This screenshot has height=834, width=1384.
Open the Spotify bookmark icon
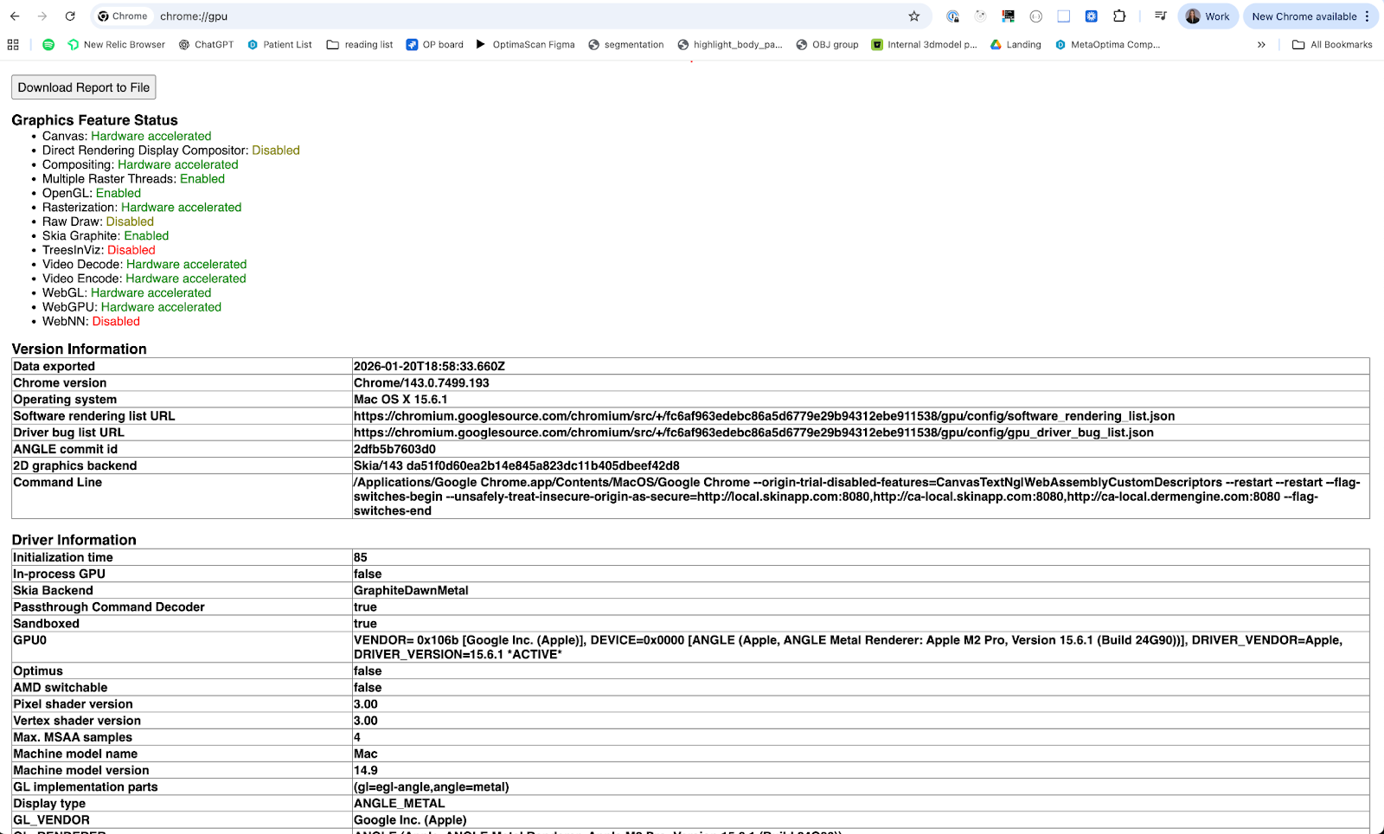pyautogui.click(x=48, y=45)
